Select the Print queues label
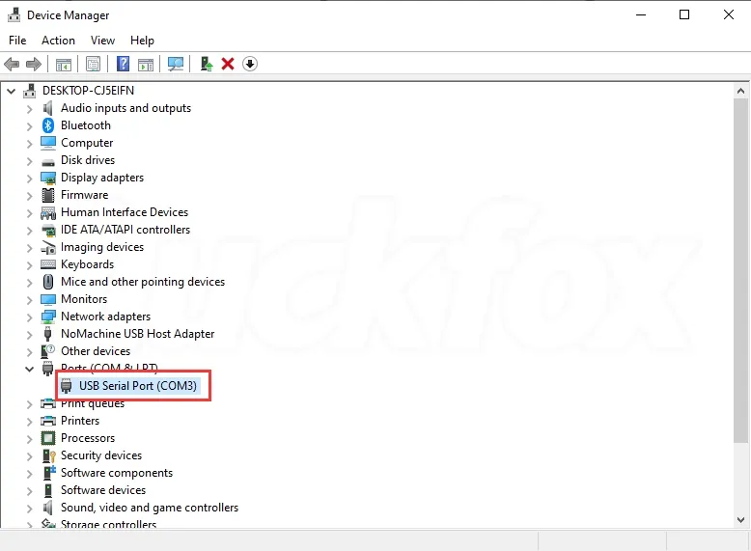This screenshot has width=751, height=551. (x=93, y=404)
